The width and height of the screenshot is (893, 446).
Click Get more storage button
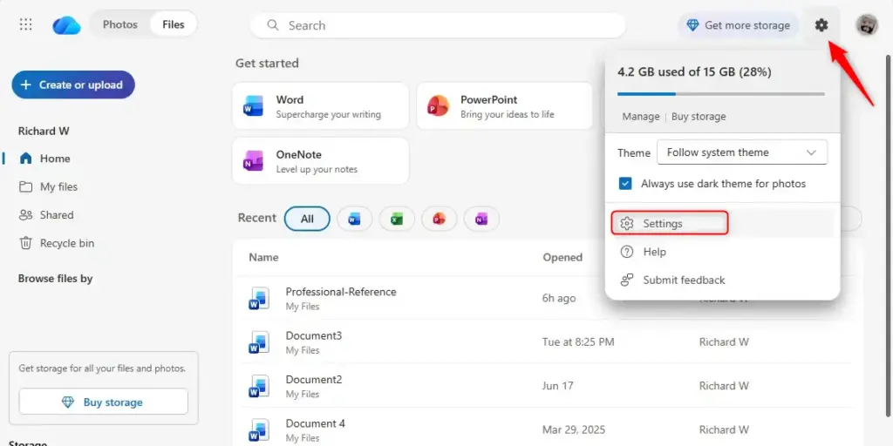739,25
